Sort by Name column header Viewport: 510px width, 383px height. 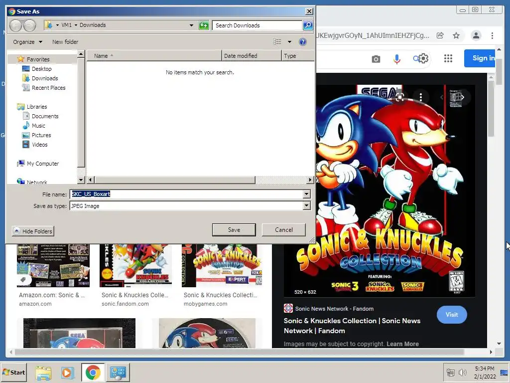[154, 56]
